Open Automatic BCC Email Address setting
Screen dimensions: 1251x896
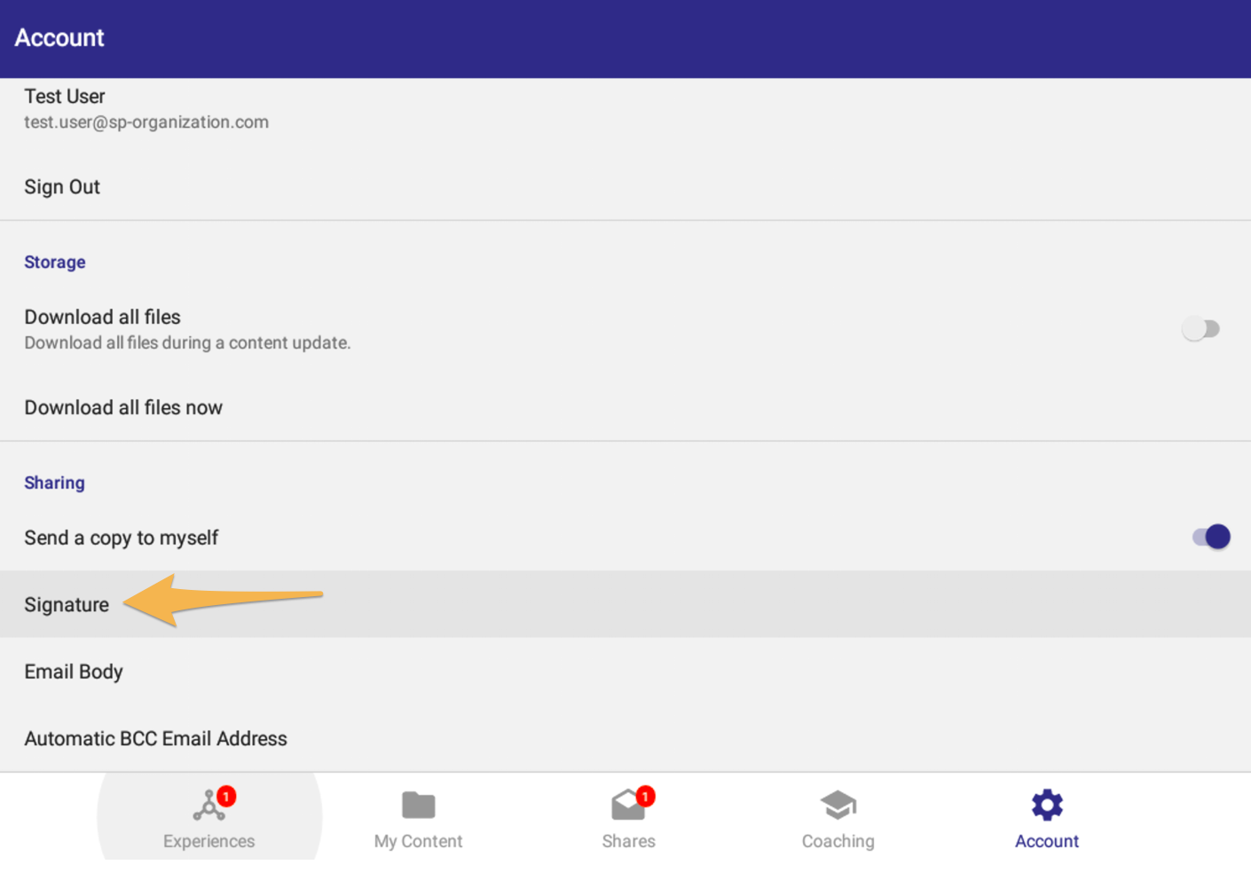(x=156, y=739)
